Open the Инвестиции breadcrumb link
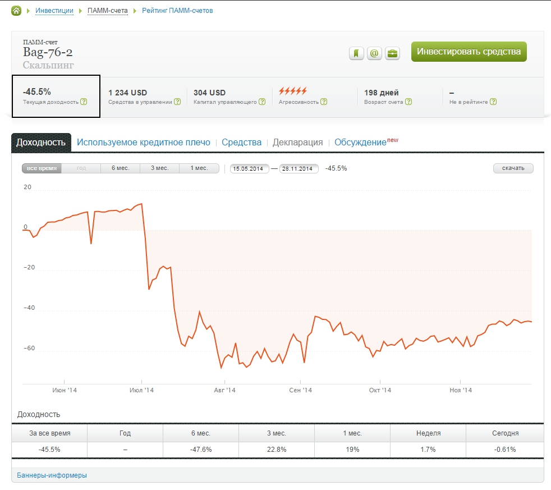Viewport: 551px width, 490px height. (x=54, y=11)
